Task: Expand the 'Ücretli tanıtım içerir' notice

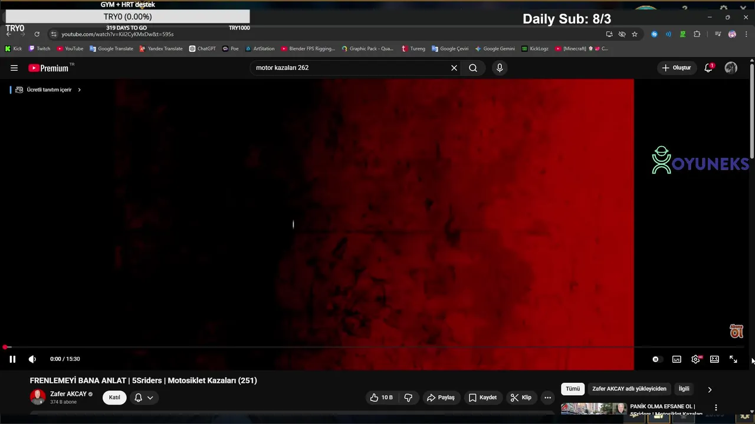Action: pos(48,90)
